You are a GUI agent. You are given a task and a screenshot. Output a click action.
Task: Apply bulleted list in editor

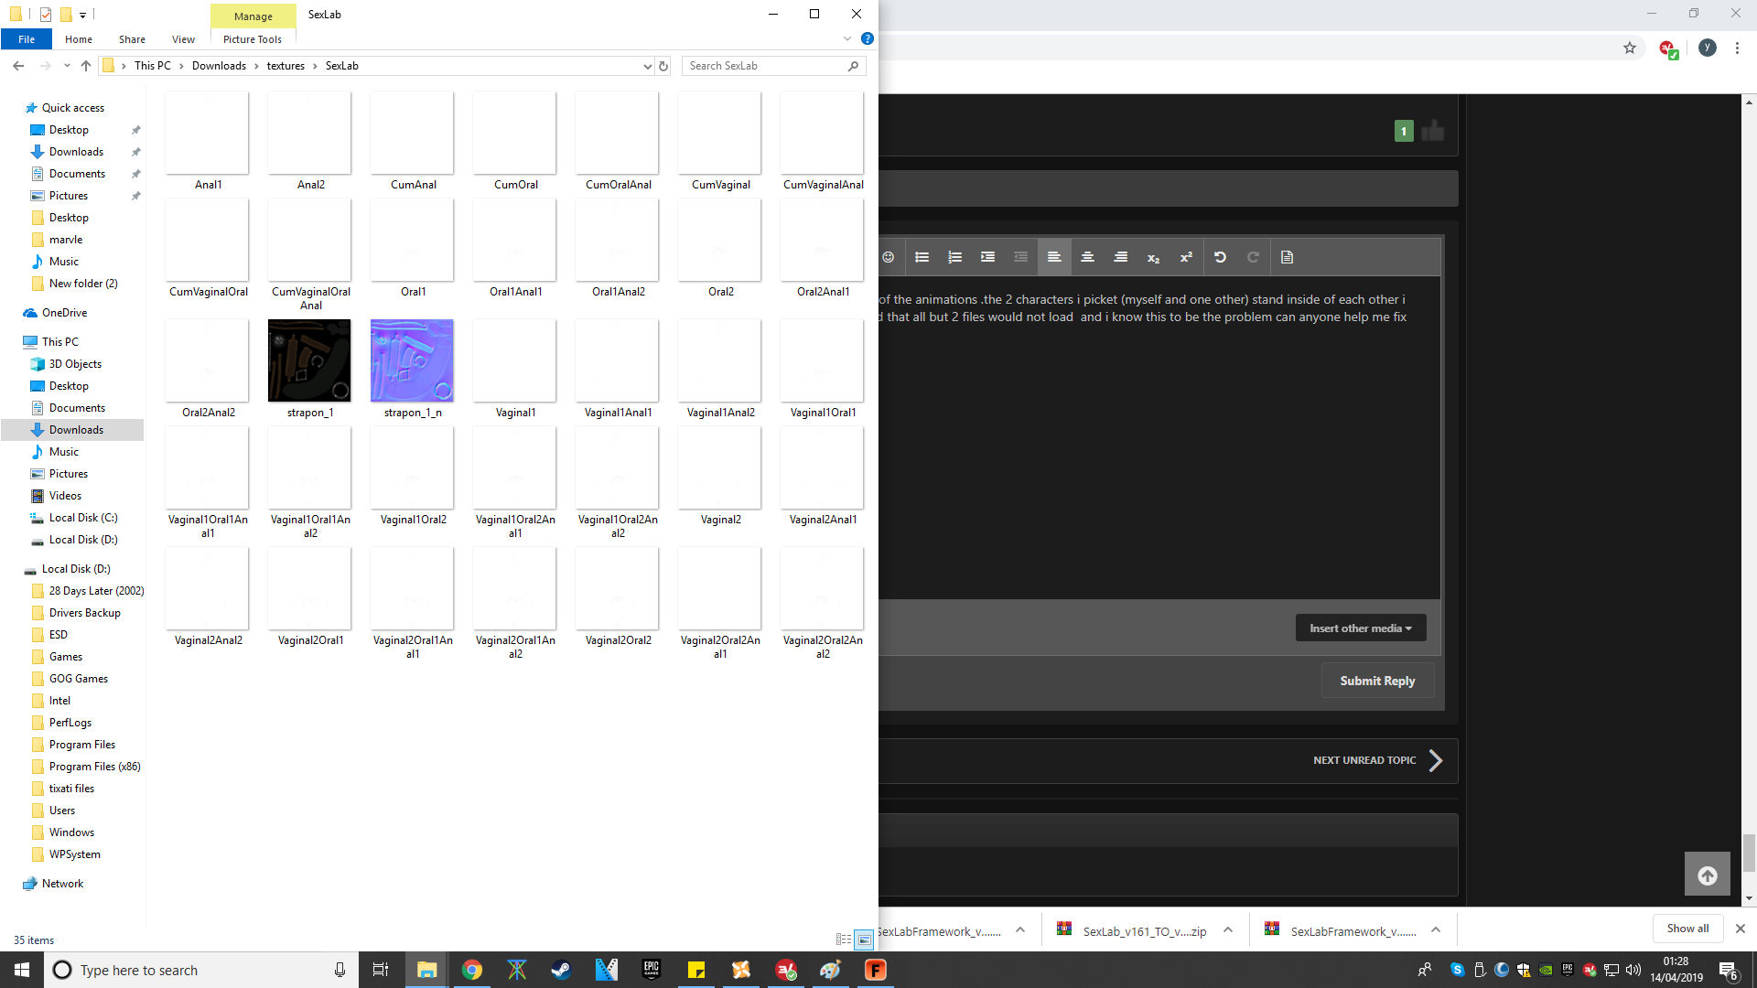click(x=922, y=257)
